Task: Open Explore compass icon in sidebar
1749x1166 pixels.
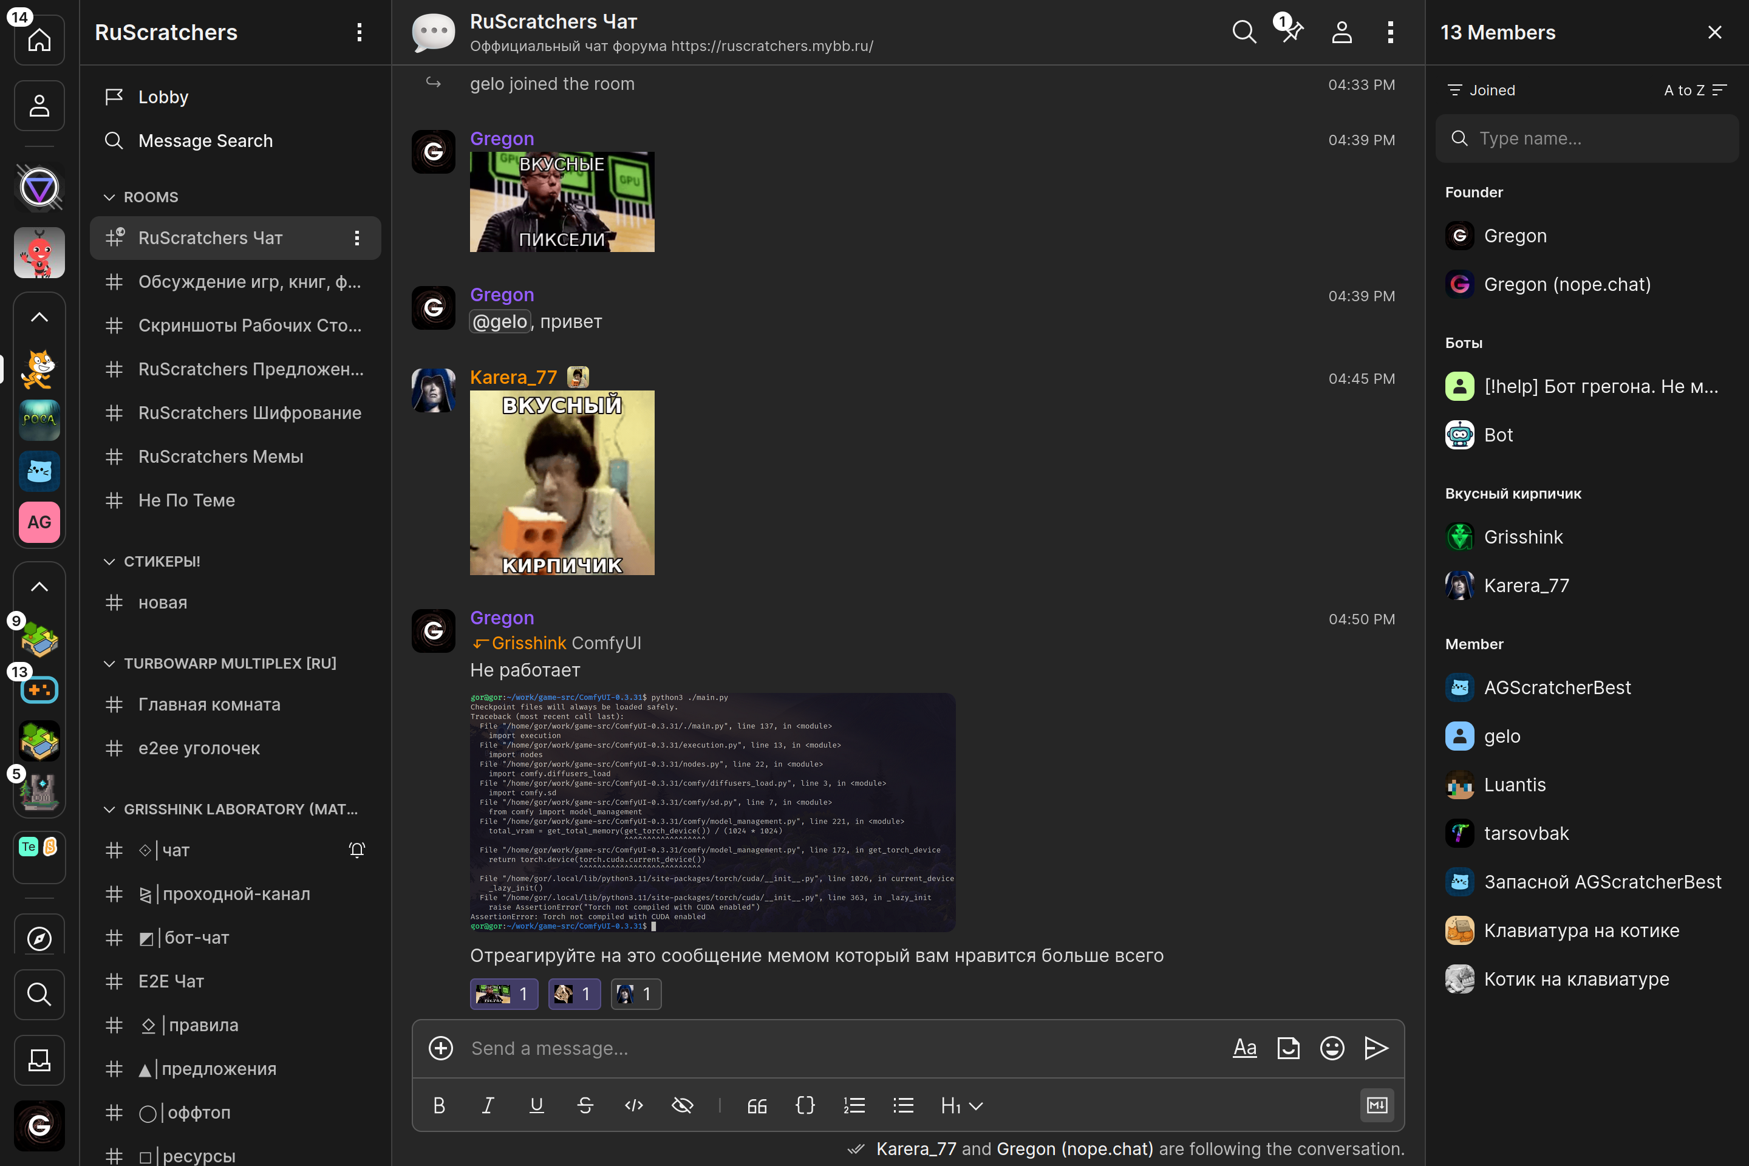Action: (x=39, y=938)
